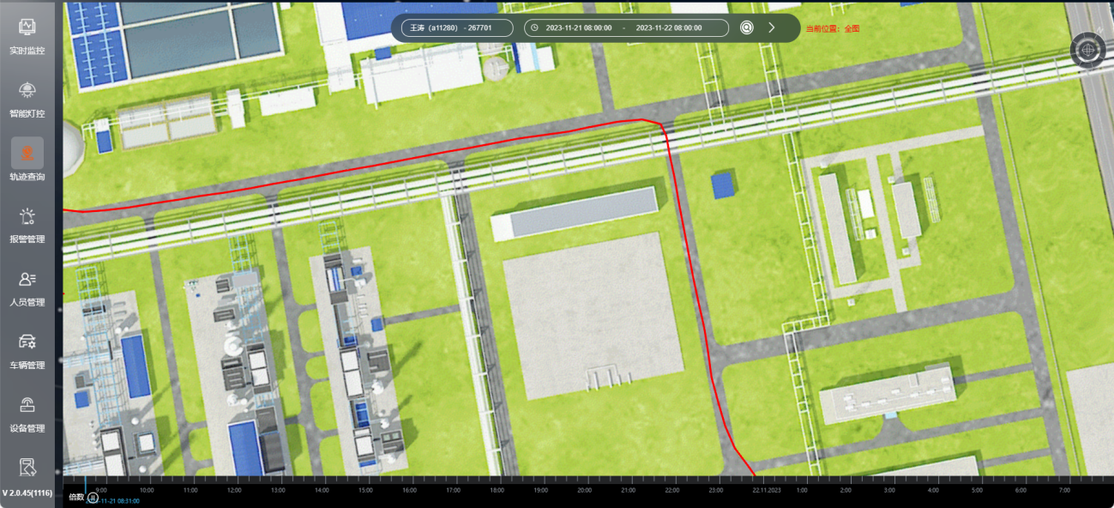Image resolution: width=1114 pixels, height=508 pixels.
Task: Jump to 12:00 on the timeline
Action: (x=234, y=490)
